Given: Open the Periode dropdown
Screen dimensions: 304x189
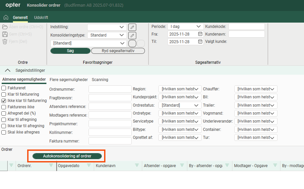Looking at the screenshot, I should click(185, 26).
